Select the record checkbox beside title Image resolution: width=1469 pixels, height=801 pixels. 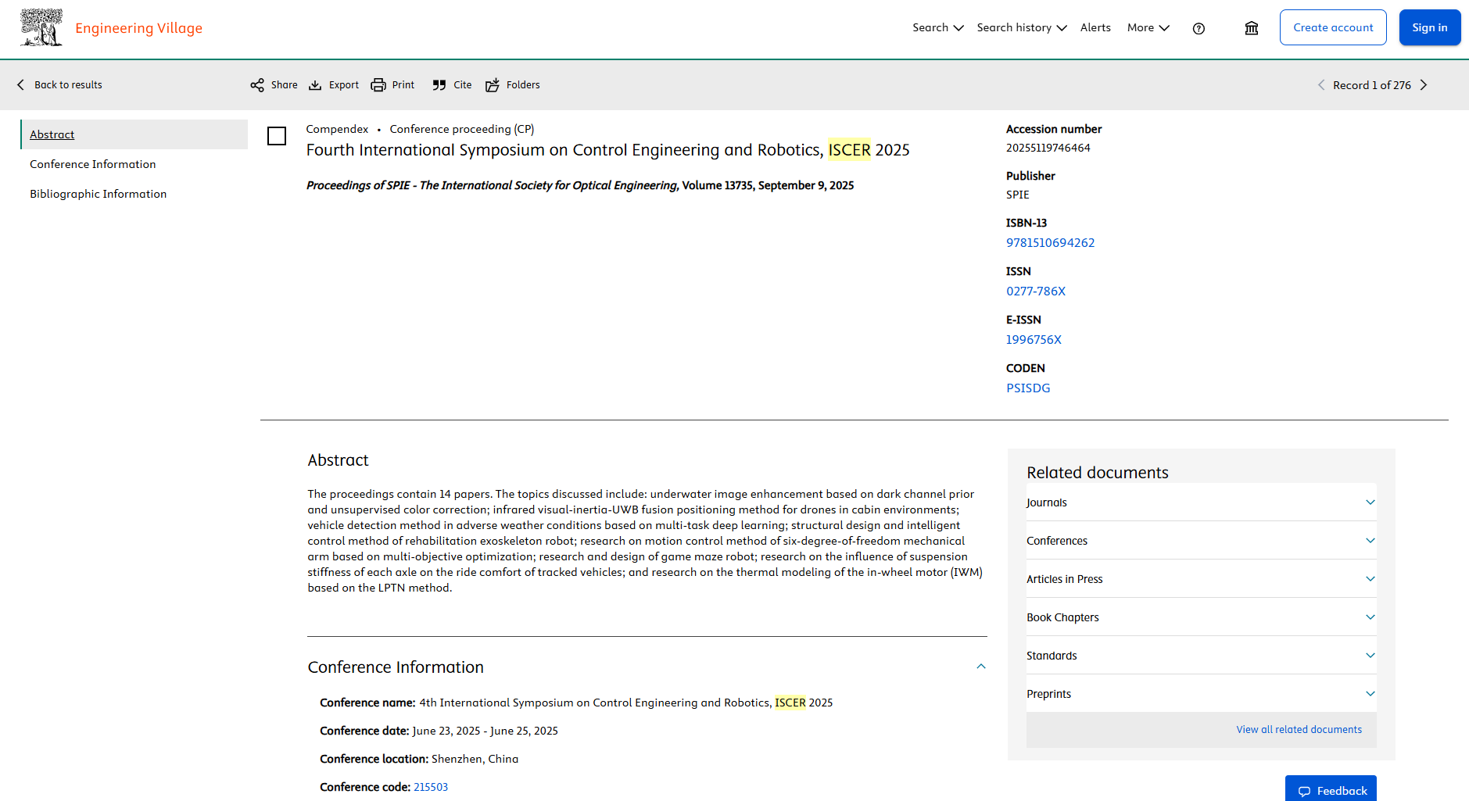point(277,136)
